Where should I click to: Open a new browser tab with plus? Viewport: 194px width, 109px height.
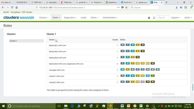pos(166,2)
